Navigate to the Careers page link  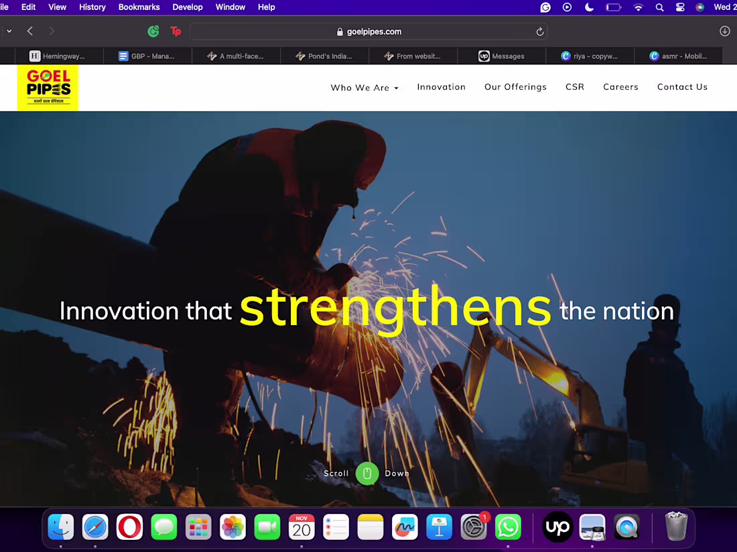coord(620,87)
